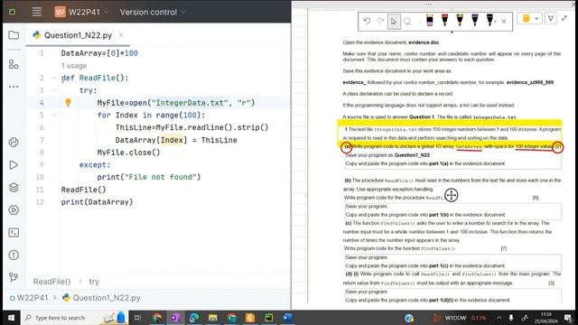Image resolution: width=578 pixels, height=325 pixels.
Task: Click the PyCharm logo icon in title bar
Action: (12, 12)
